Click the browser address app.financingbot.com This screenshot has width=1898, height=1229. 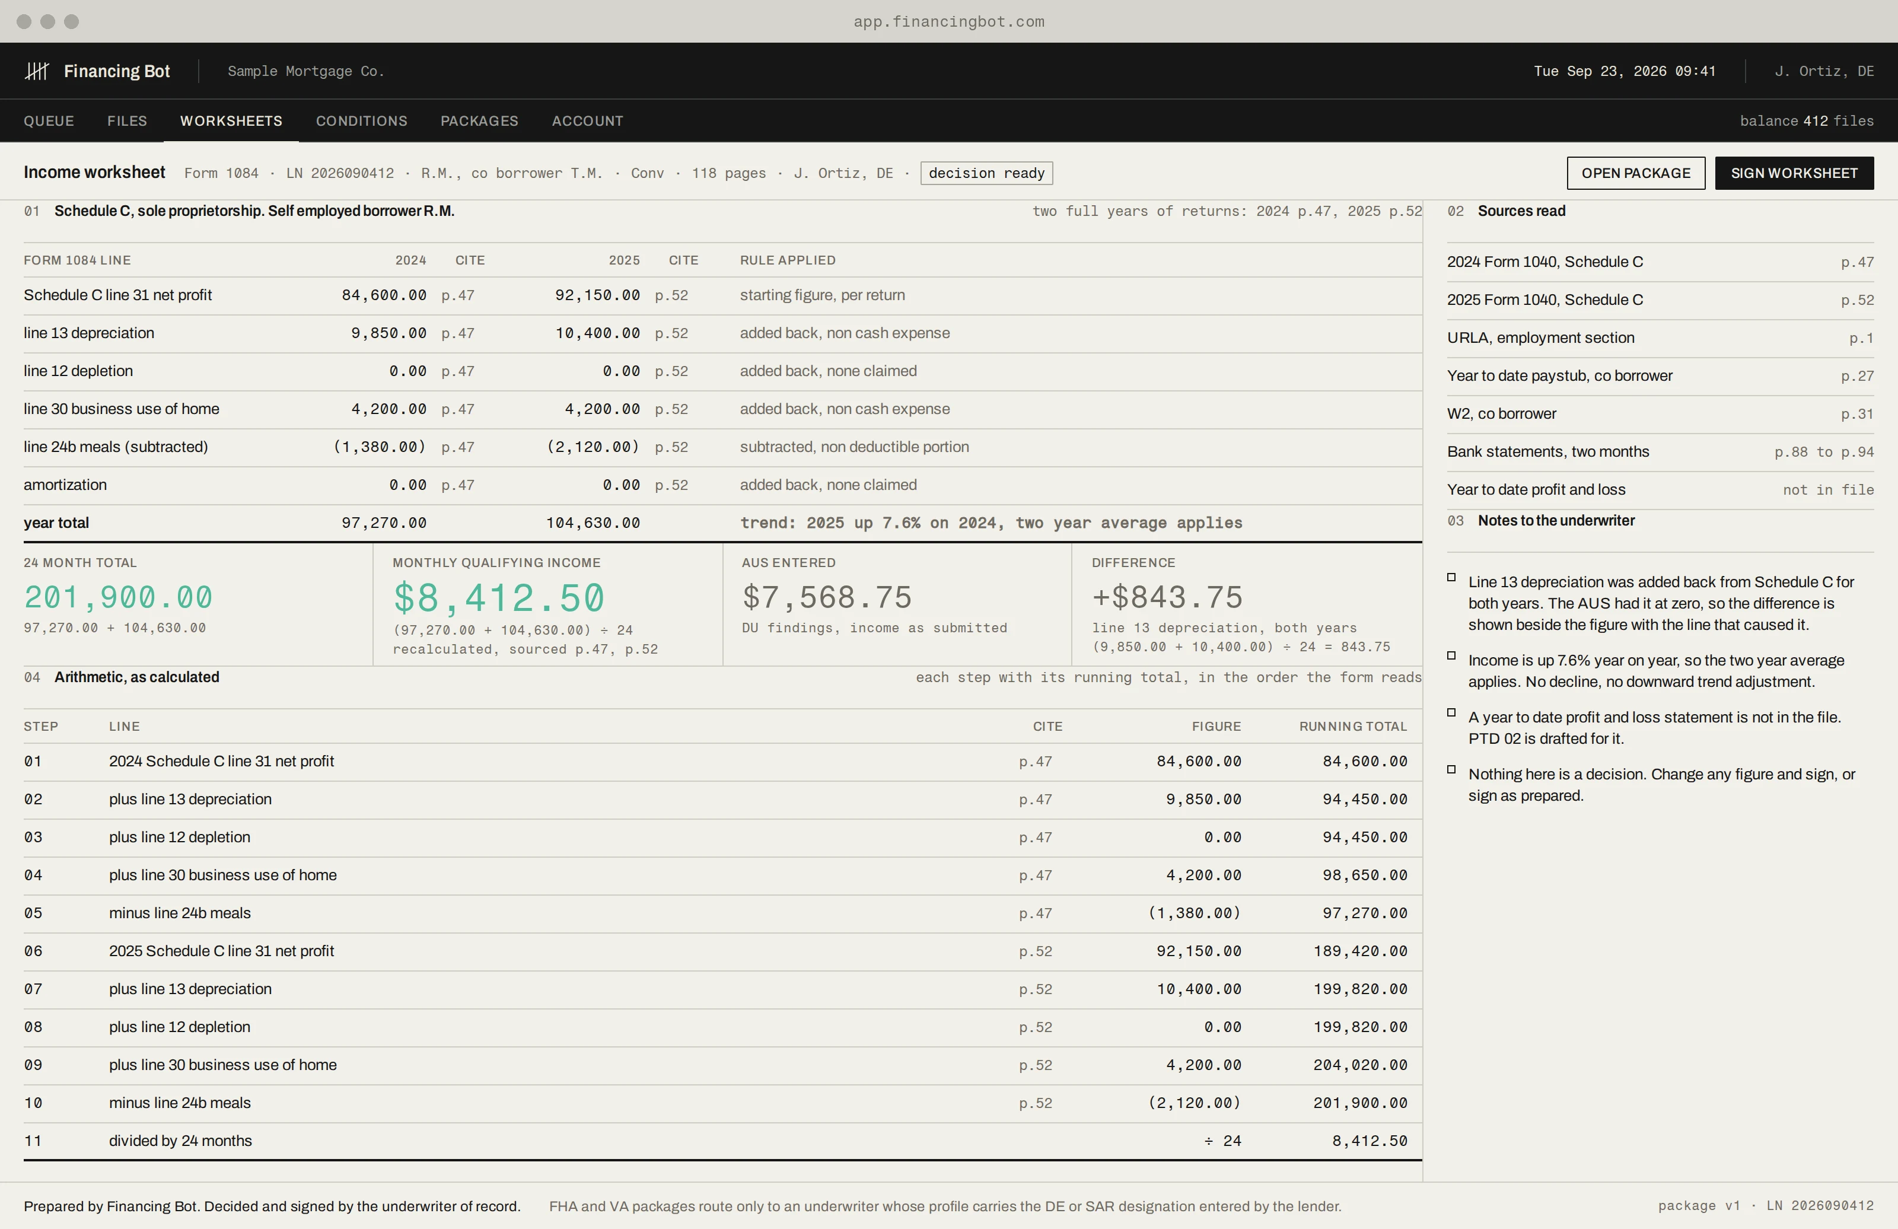949,21
